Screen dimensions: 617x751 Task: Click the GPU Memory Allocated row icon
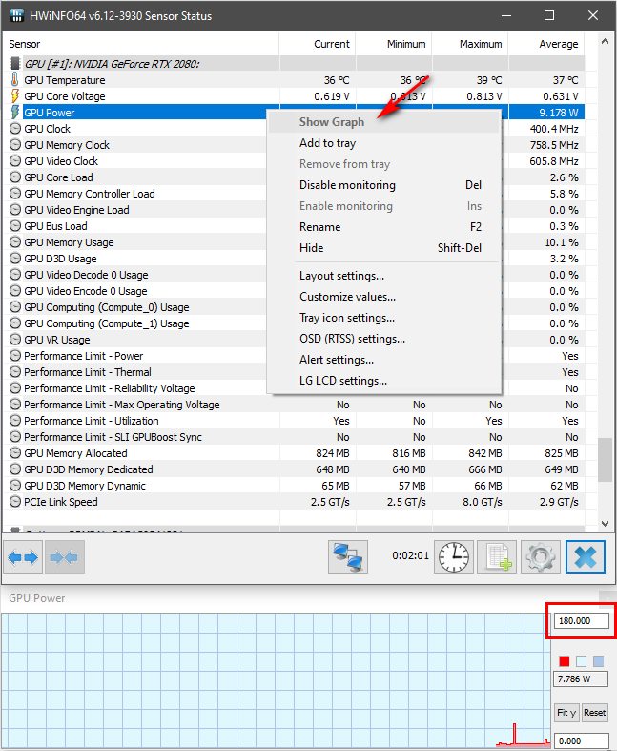[x=15, y=453]
